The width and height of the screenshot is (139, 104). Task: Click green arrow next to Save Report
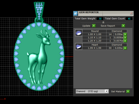point(123,26)
